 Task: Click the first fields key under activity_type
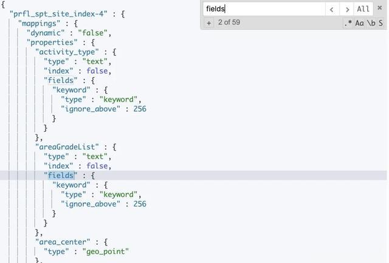pyautogui.click(x=61, y=81)
